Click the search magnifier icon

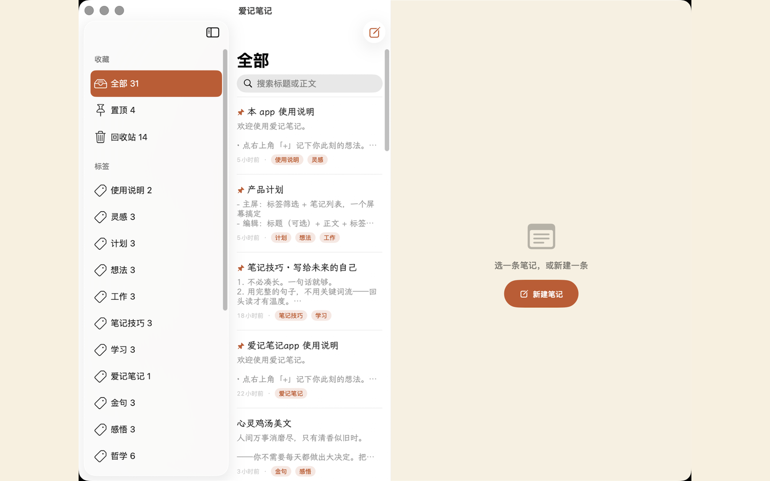(x=248, y=83)
